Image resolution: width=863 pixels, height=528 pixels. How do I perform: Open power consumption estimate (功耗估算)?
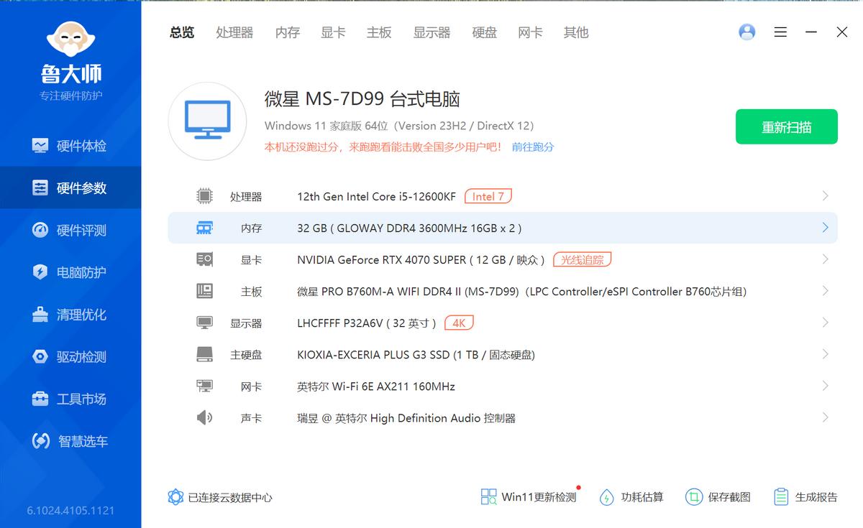click(607, 496)
